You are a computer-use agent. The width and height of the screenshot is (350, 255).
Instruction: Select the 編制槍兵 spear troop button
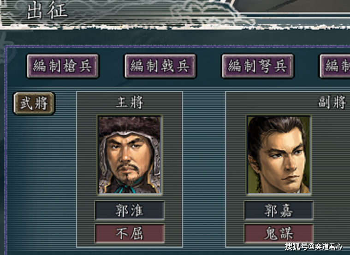tap(63, 66)
